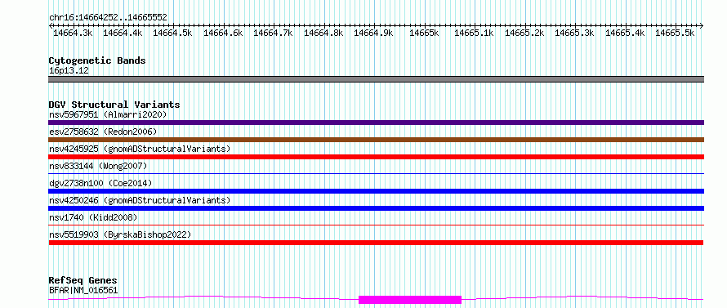This screenshot has width=727, height=308.
Task: Open the RefSeq Genes track title
Action: [83, 281]
